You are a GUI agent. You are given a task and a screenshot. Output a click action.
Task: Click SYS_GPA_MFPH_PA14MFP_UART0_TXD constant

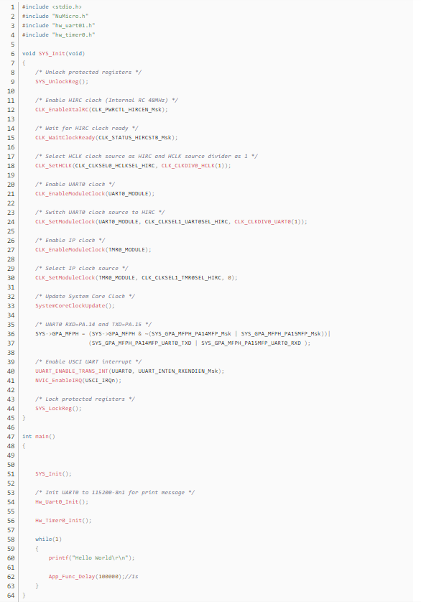coord(142,343)
